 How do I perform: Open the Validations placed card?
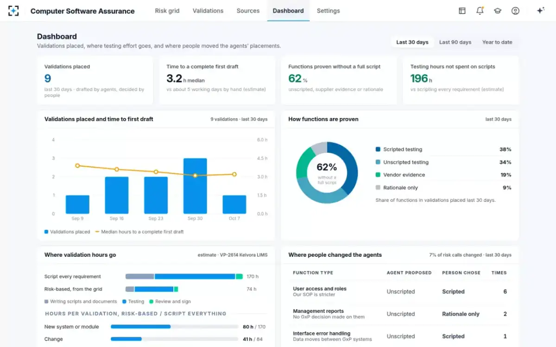click(95, 81)
